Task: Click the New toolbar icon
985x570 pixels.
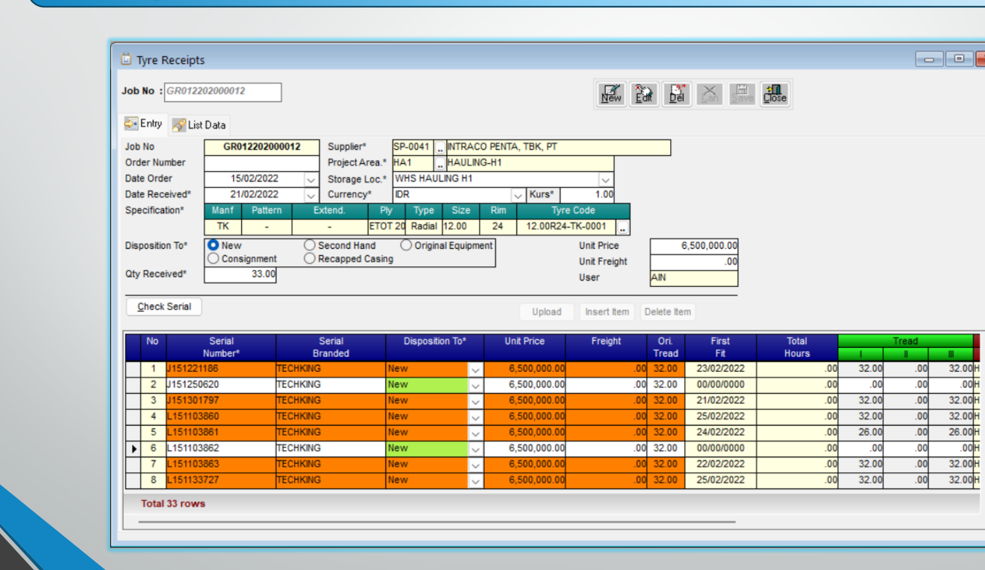Action: coord(611,95)
